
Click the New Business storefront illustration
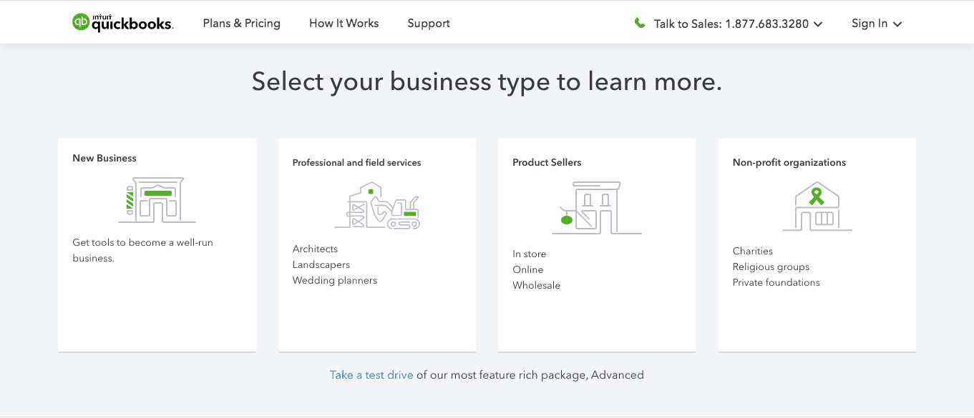click(x=157, y=200)
